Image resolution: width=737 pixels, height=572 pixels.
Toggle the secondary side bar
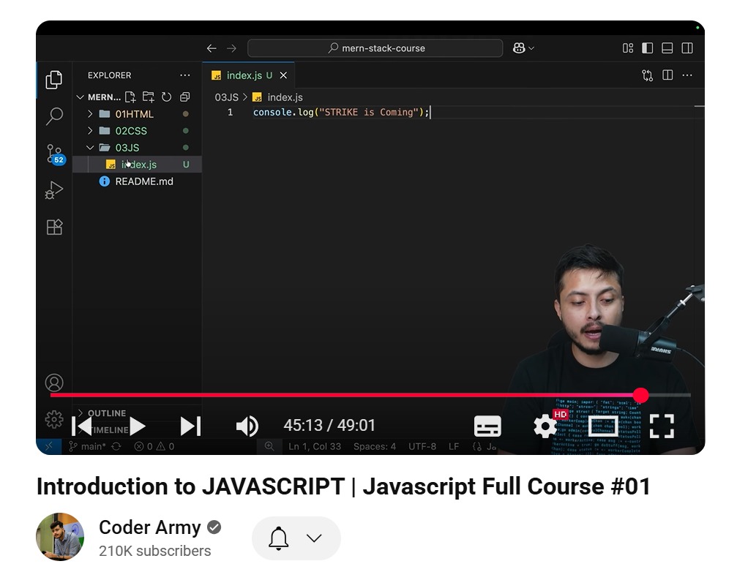click(687, 48)
